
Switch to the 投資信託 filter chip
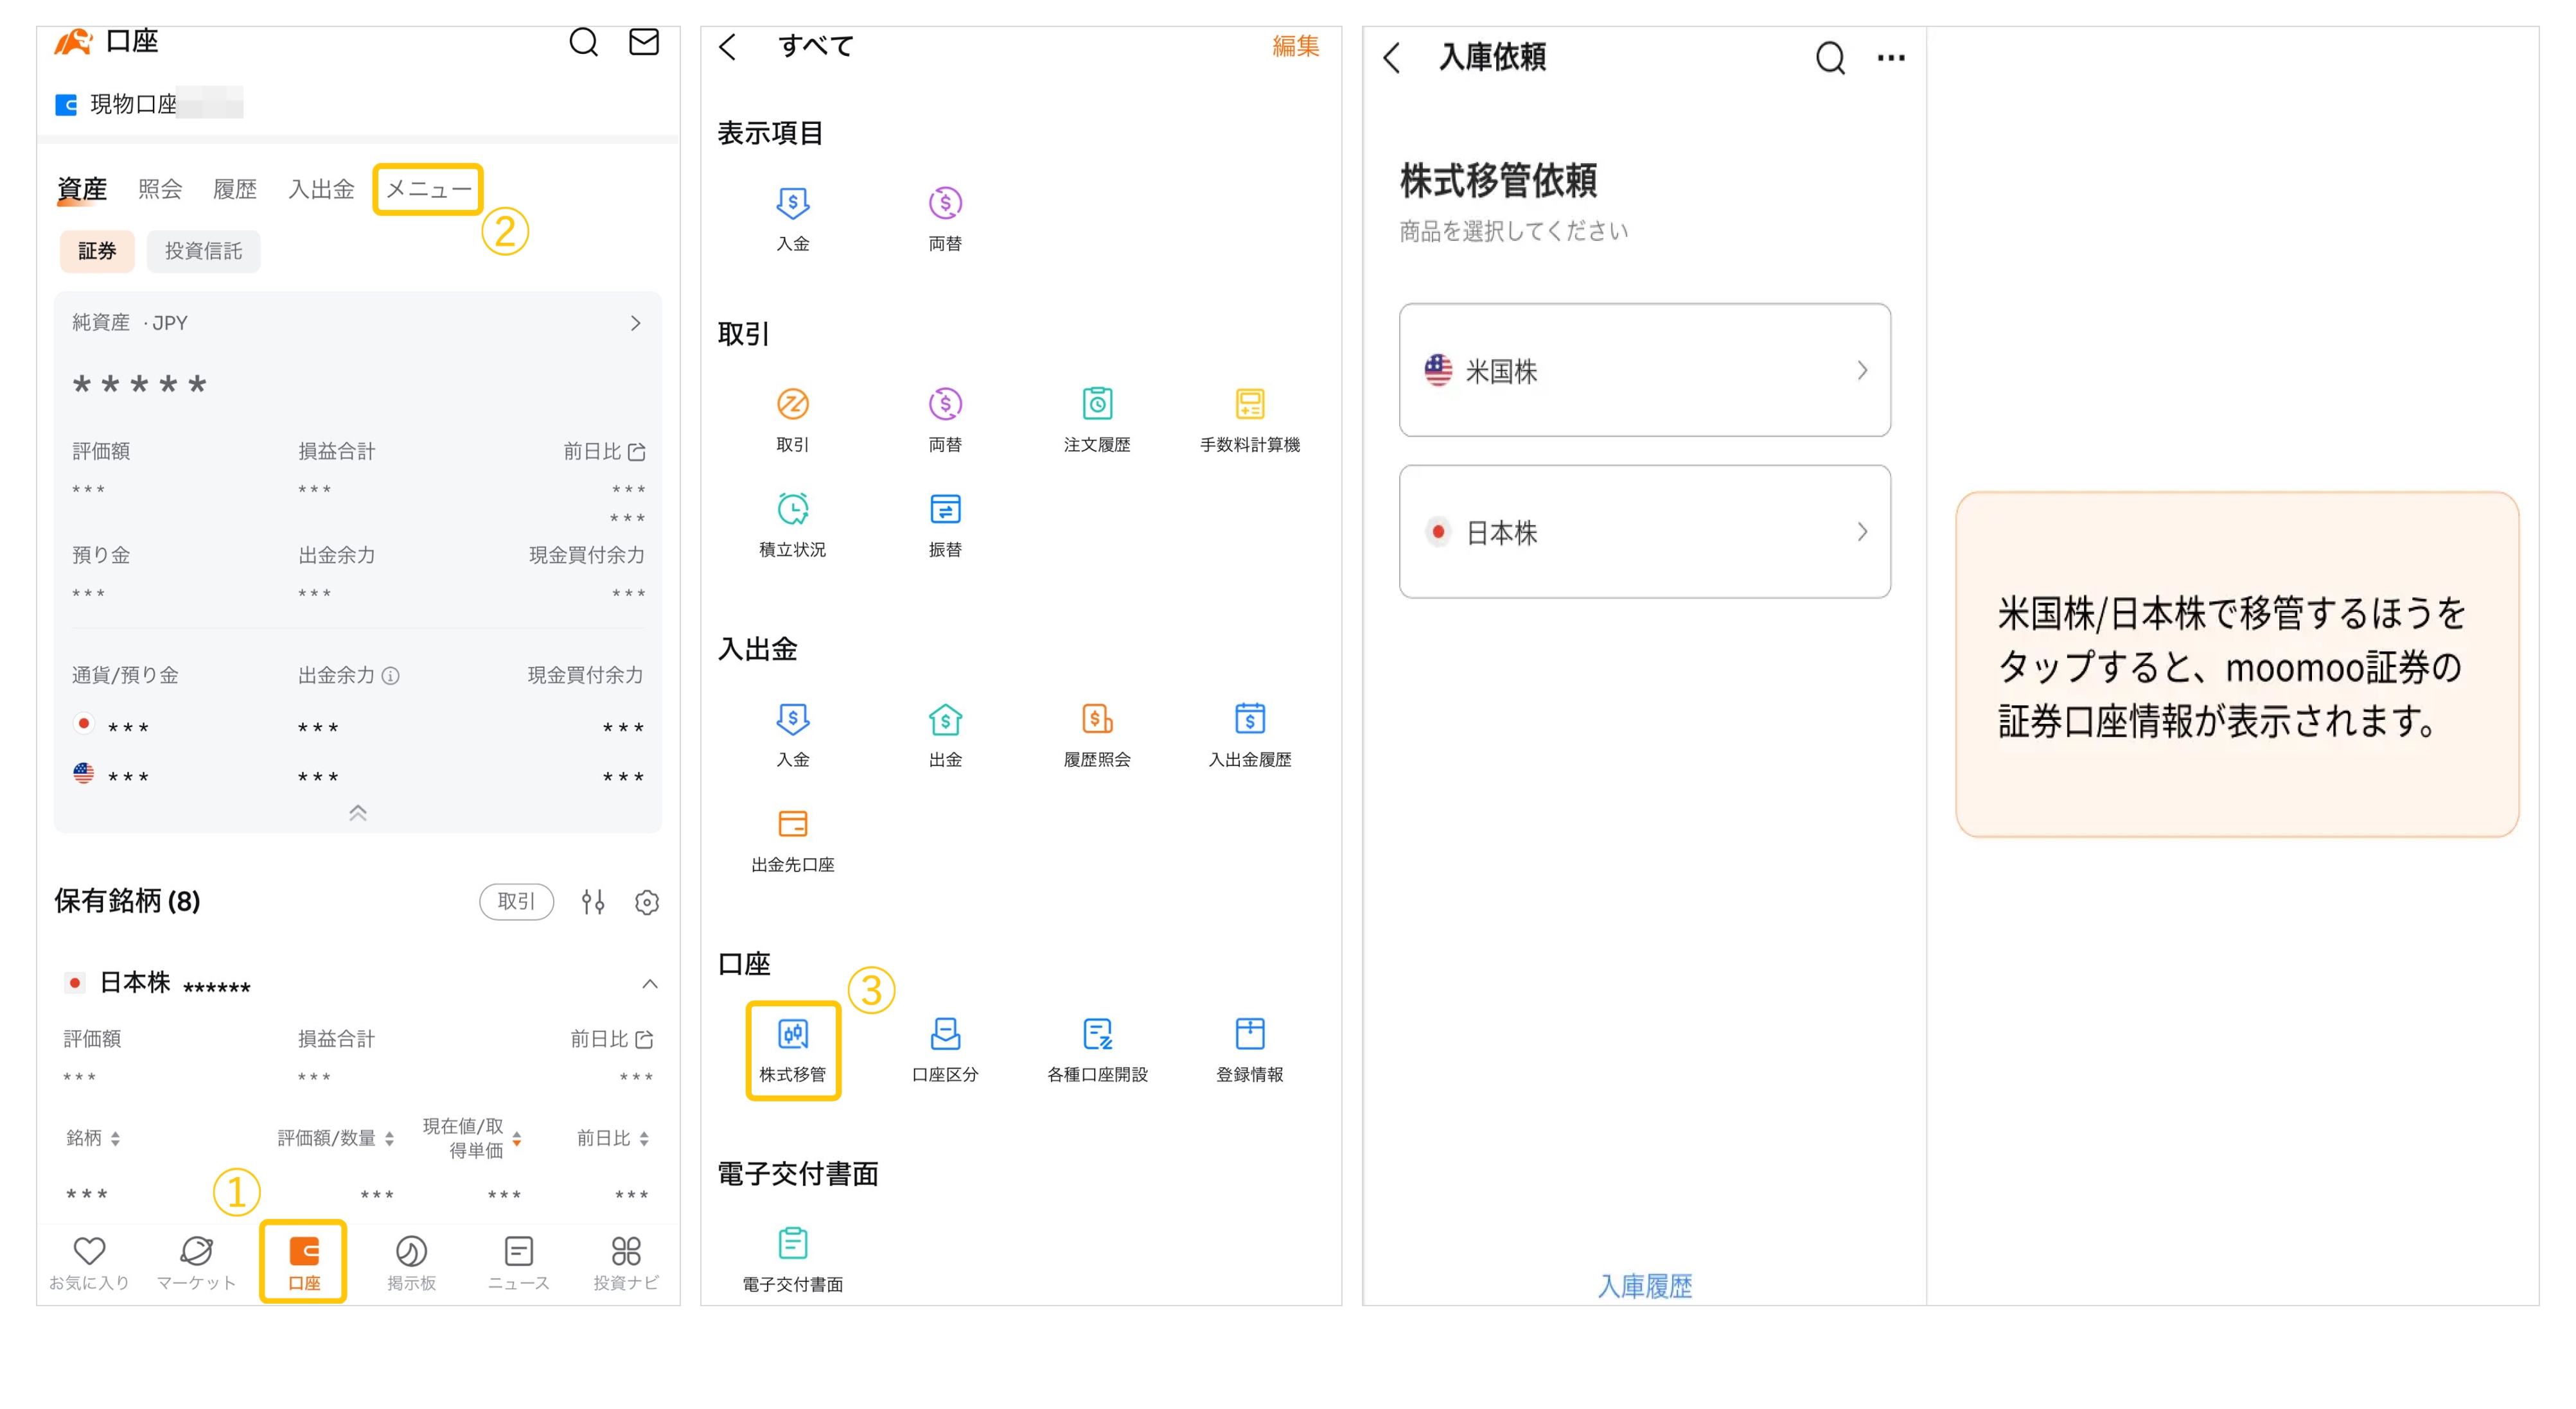click(x=203, y=251)
